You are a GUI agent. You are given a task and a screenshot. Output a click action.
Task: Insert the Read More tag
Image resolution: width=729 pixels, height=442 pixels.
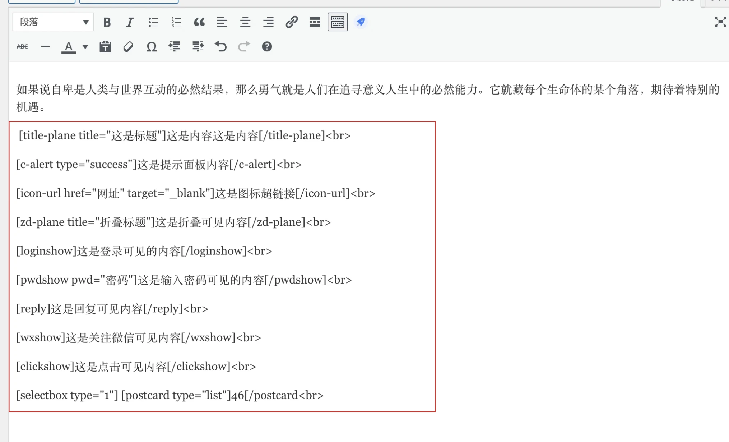point(314,22)
